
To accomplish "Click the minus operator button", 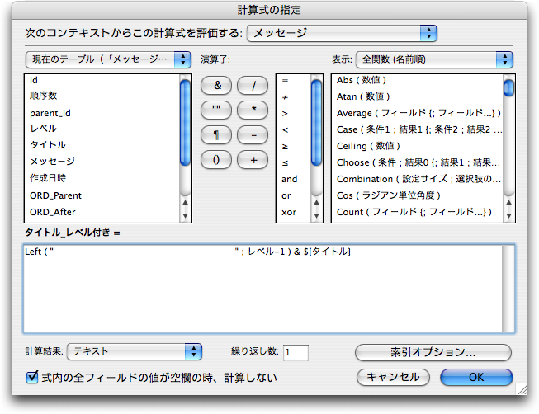I will (x=253, y=134).
